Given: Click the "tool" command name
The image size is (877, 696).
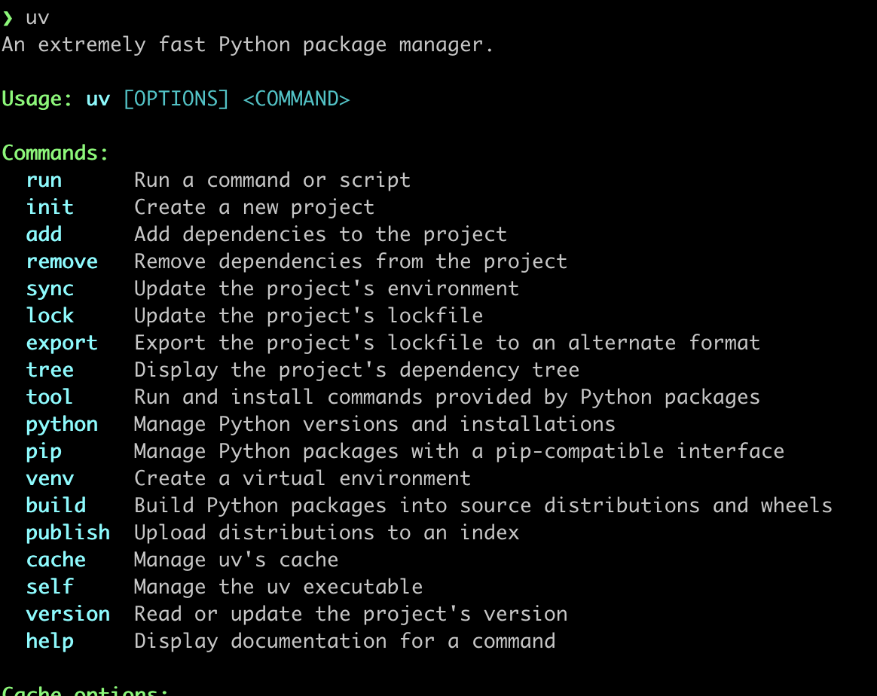Looking at the screenshot, I should (x=50, y=398).
